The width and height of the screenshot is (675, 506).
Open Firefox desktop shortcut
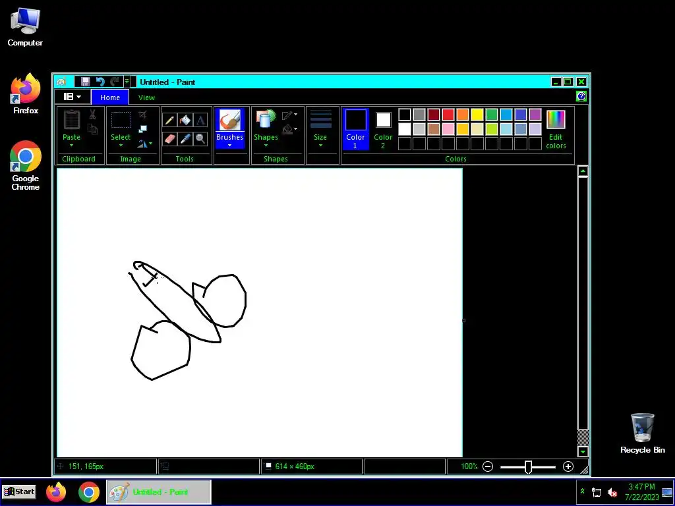tap(26, 94)
